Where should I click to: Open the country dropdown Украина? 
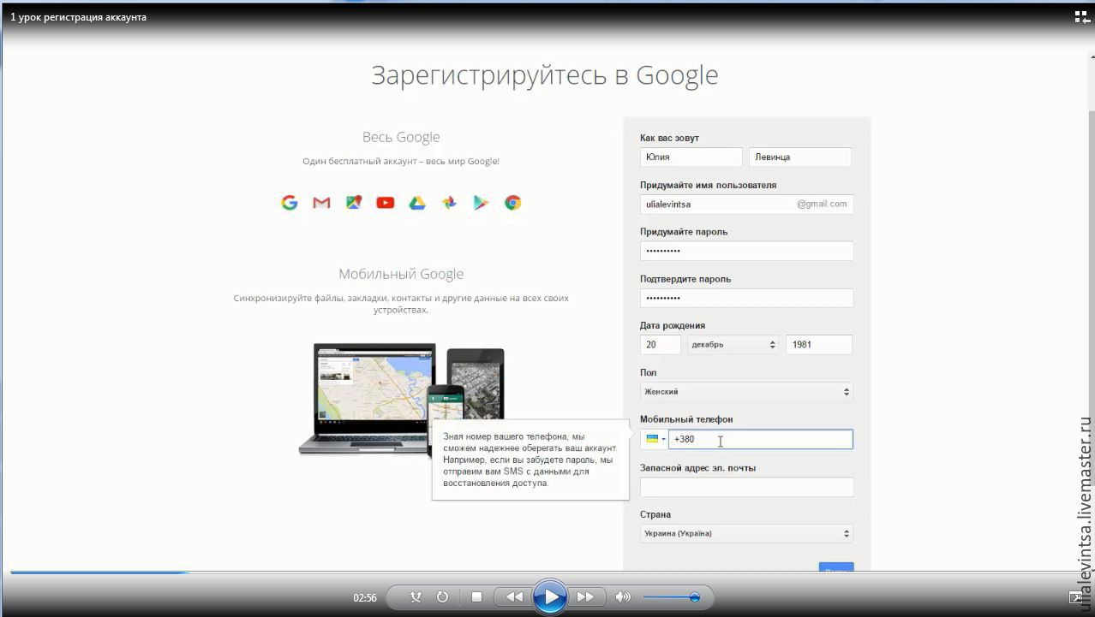(x=746, y=533)
